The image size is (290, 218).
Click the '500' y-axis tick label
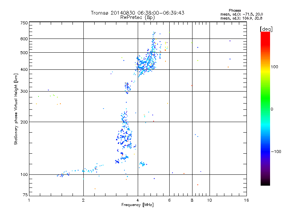click(x=24, y=53)
